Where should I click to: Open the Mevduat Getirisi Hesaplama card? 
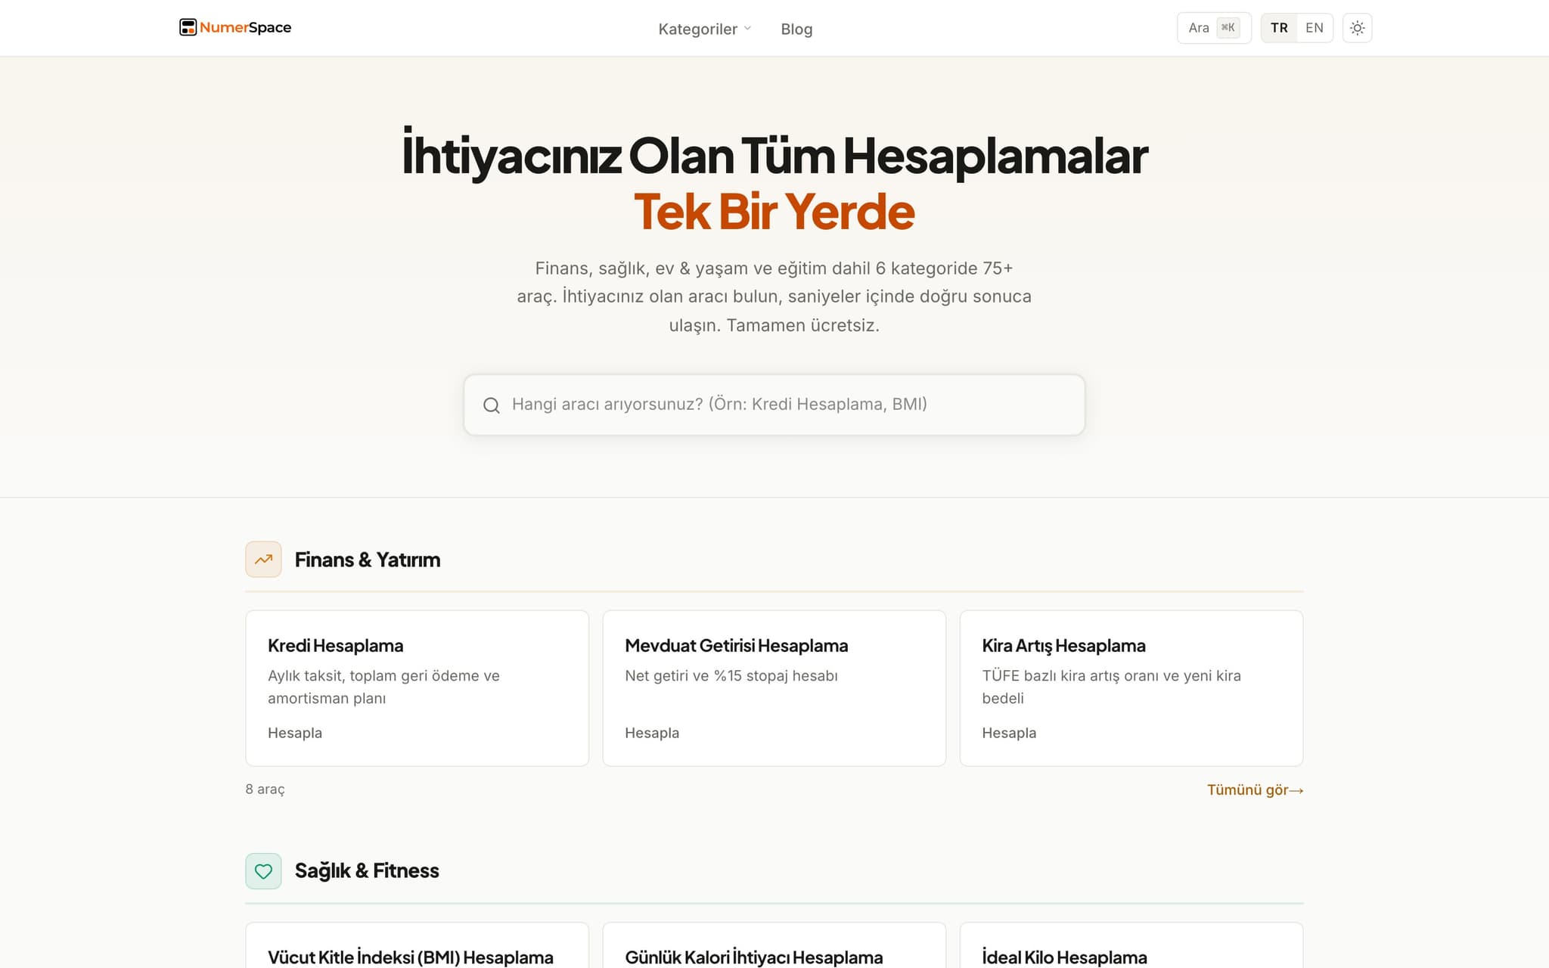pyautogui.click(x=774, y=688)
